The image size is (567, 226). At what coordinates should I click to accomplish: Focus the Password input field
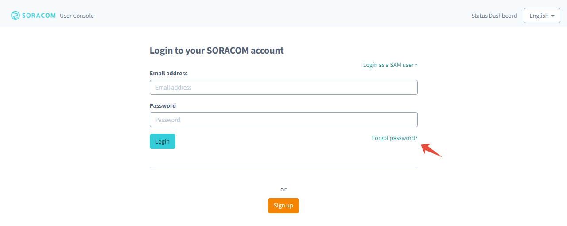[x=283, y=120]
